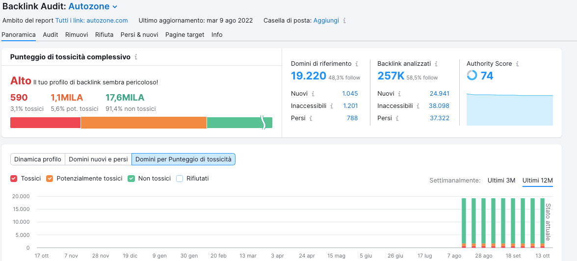Click info icon beside Inaccessibili domains row

coord(332,106)
